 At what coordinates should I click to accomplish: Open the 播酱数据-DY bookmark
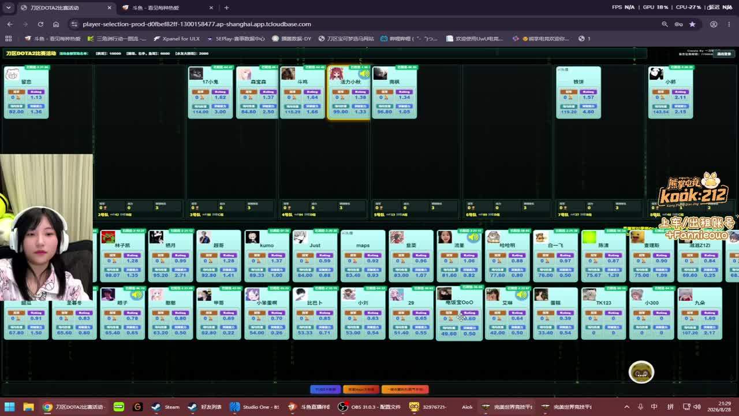[x=292, y=39]
